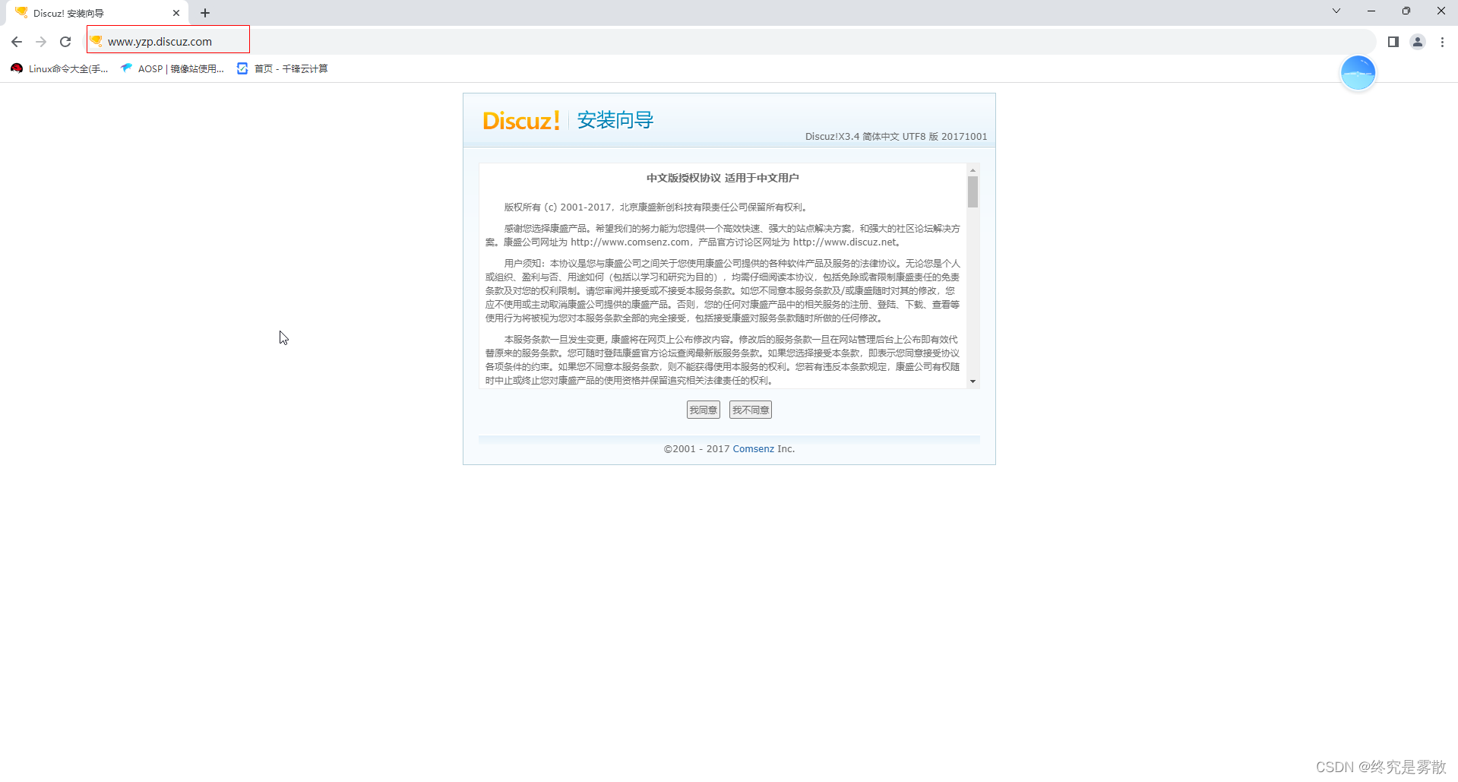Image resolution: width=1458 pixels, height=782 pixels.
Task: Open the AOSP 镜像站使用 bookmark
Action: tap(172, 68)
